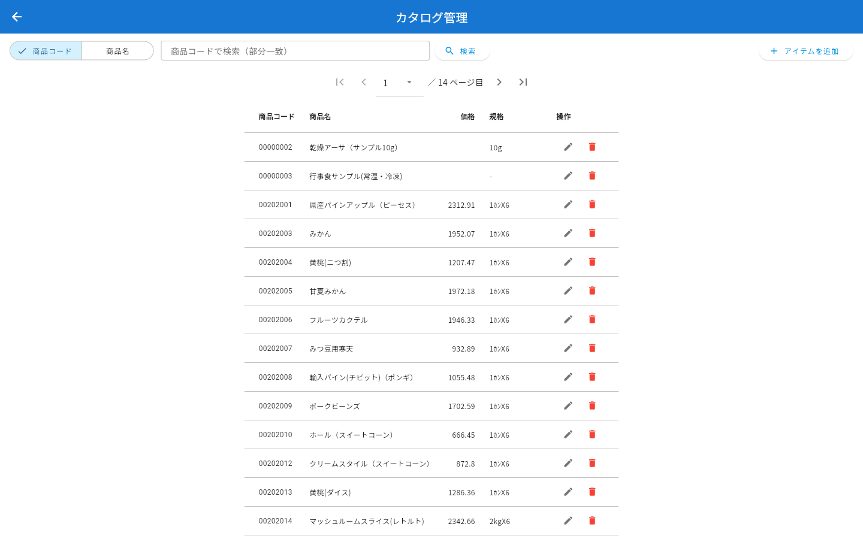Delete item 00202005 甘夏みかん
863x539 pixels.
coord(592,290)
